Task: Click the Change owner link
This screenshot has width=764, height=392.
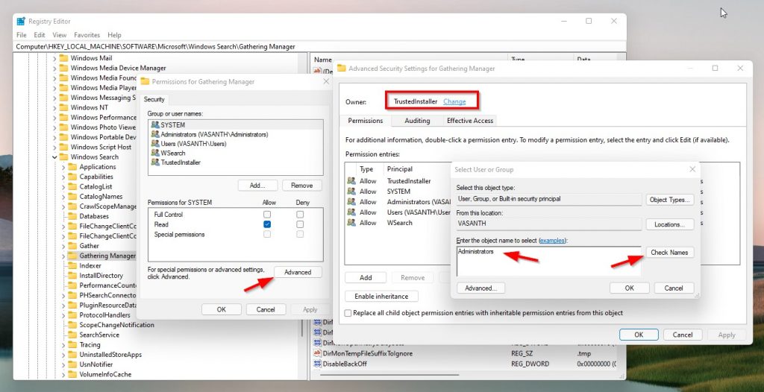Action: click(454, 101)
